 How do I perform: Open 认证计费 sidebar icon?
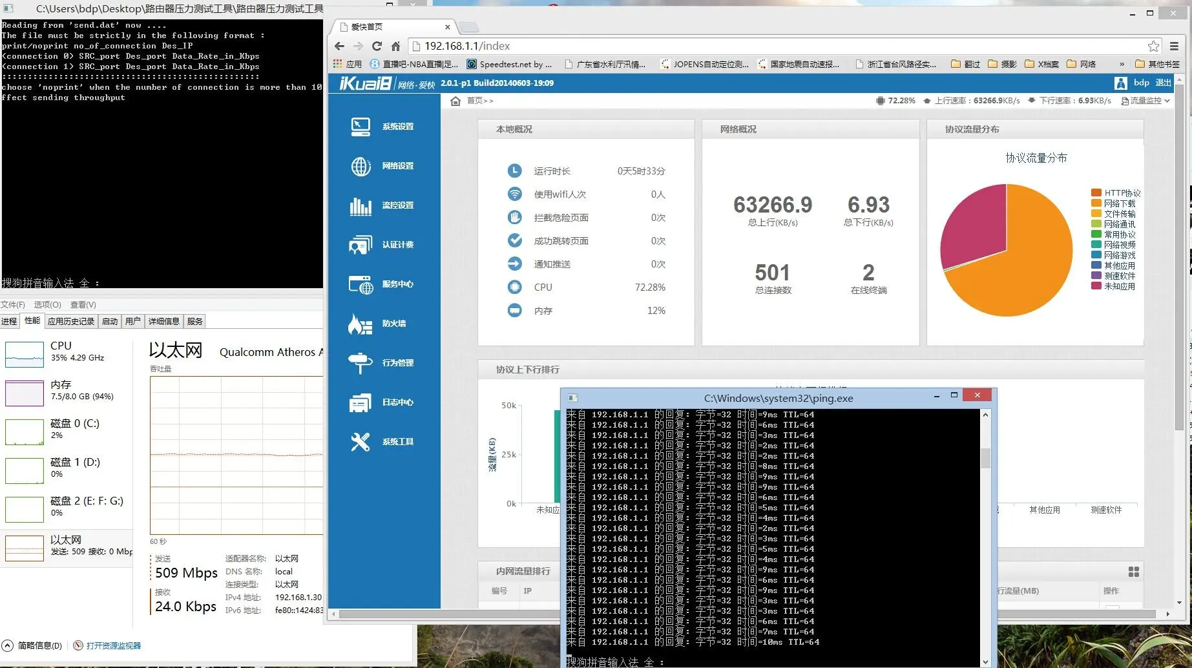(361, 245)
